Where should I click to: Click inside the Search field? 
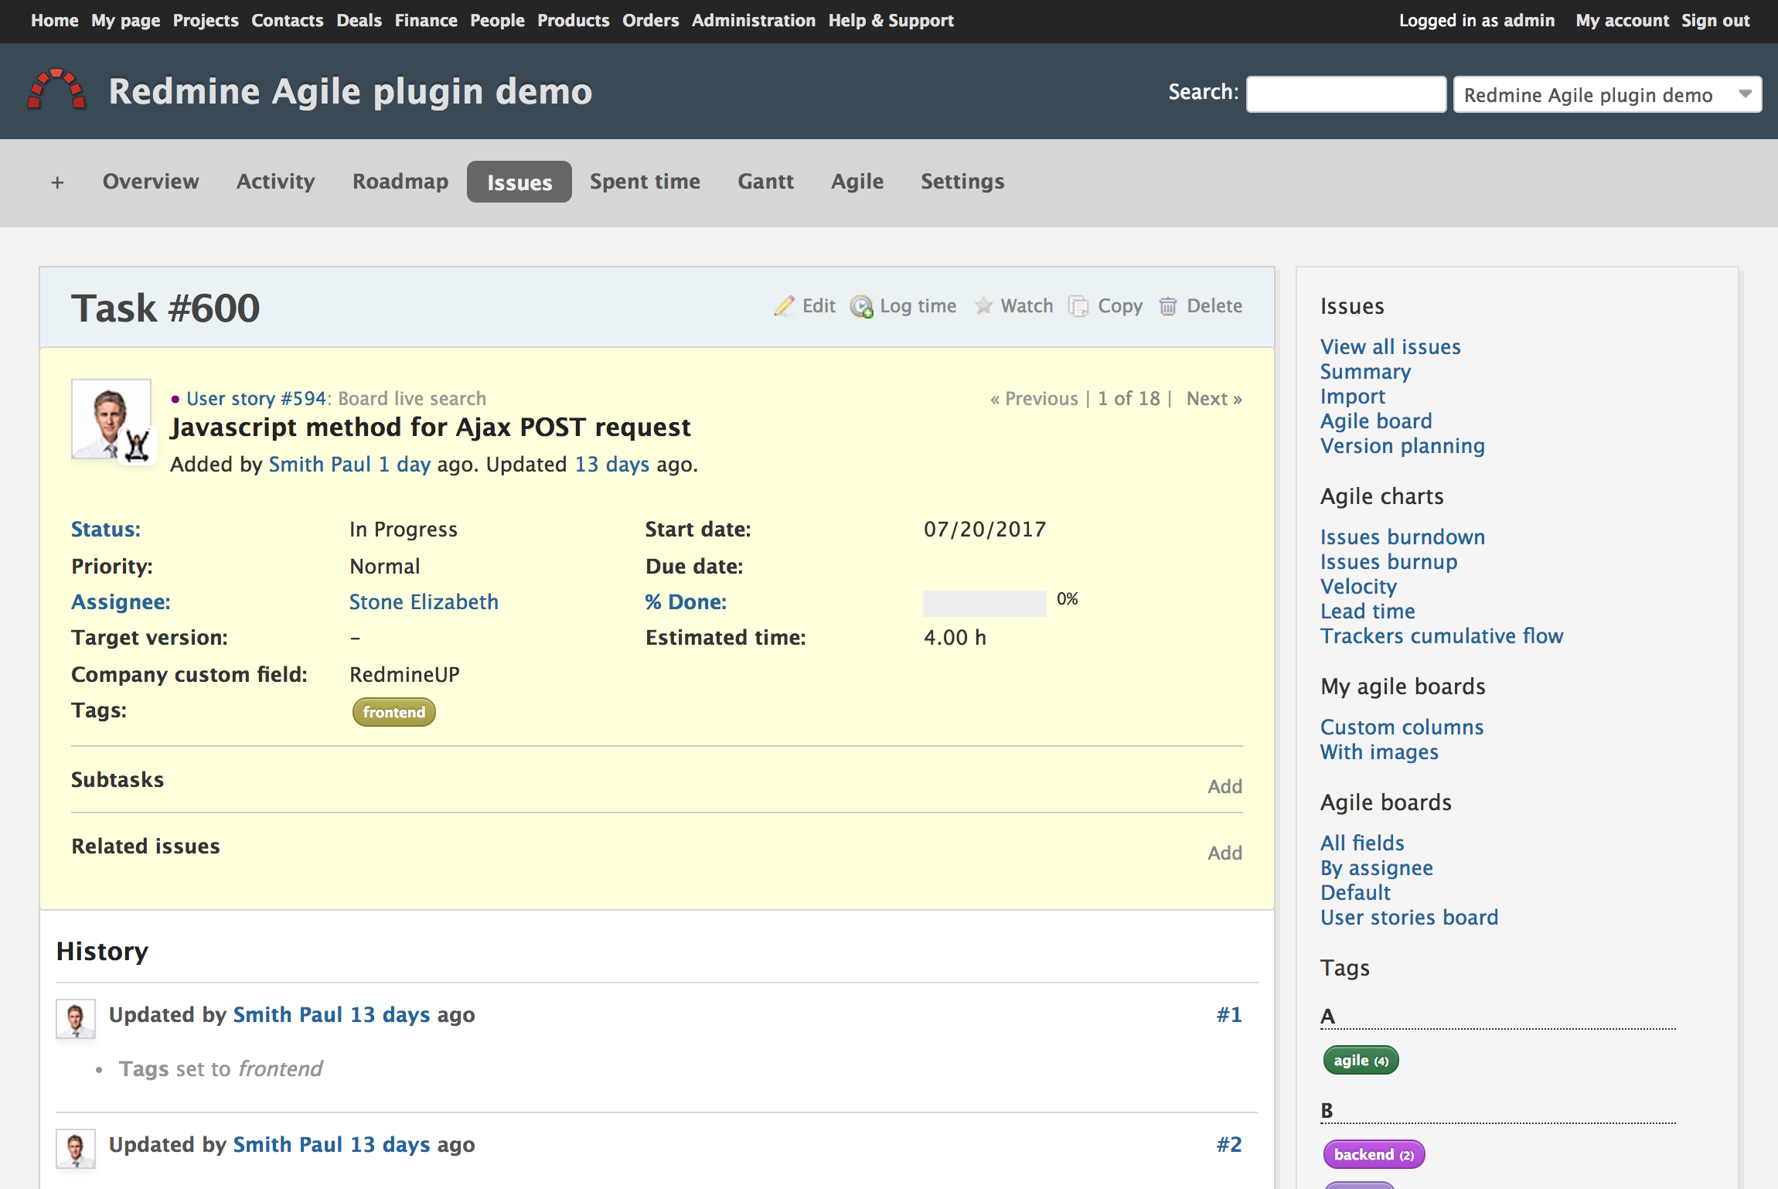coord(1345,94)
